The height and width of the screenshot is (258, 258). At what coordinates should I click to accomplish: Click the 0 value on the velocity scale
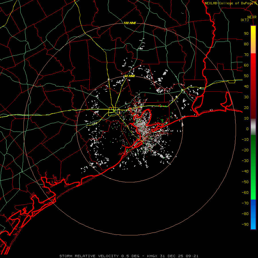click(247, 129)
